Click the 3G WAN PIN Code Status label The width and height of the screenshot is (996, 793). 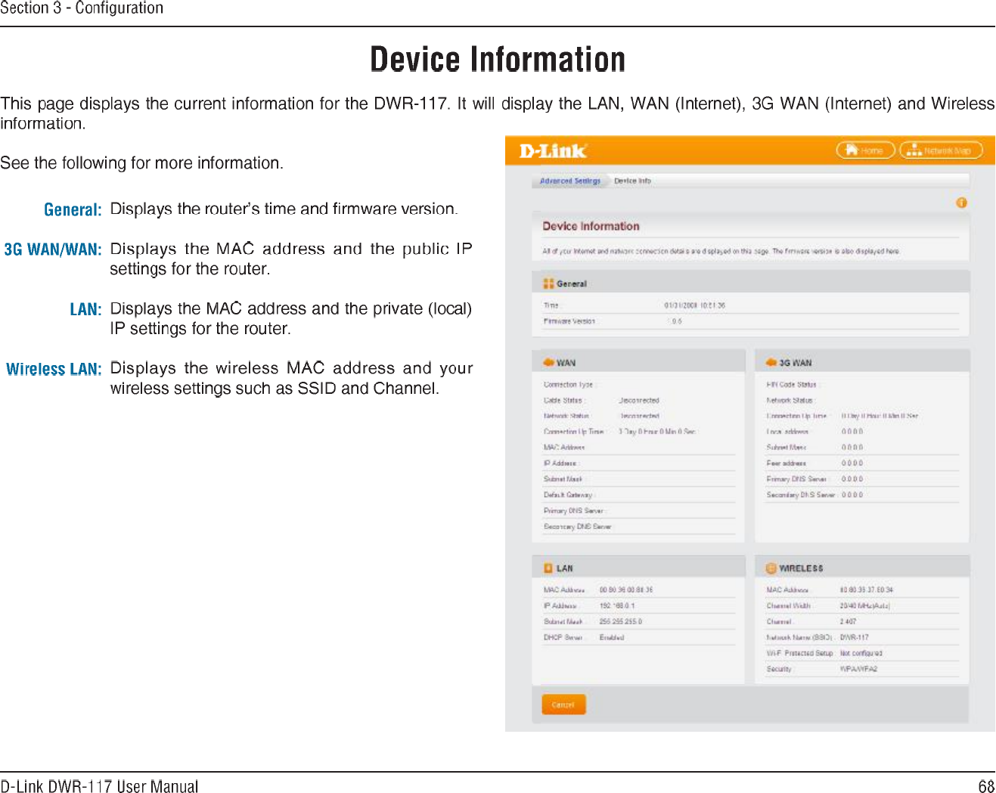[793, 385]
